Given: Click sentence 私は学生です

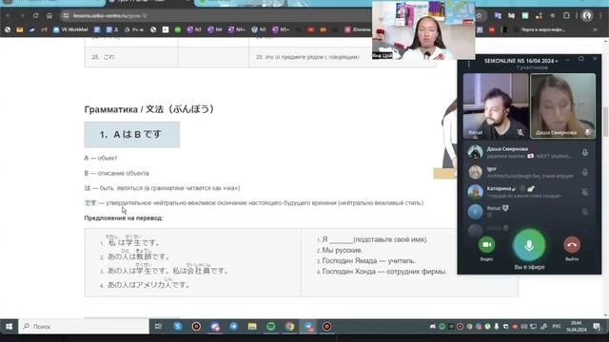Looking at the screenshot, I should 133,242.
